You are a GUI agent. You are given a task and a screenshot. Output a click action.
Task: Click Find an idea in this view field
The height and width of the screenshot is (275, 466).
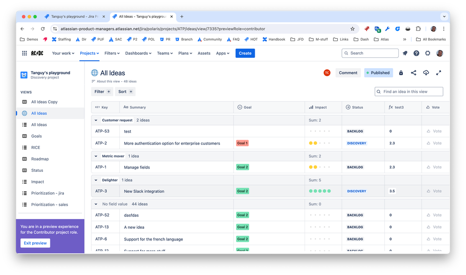pos(409,92)
